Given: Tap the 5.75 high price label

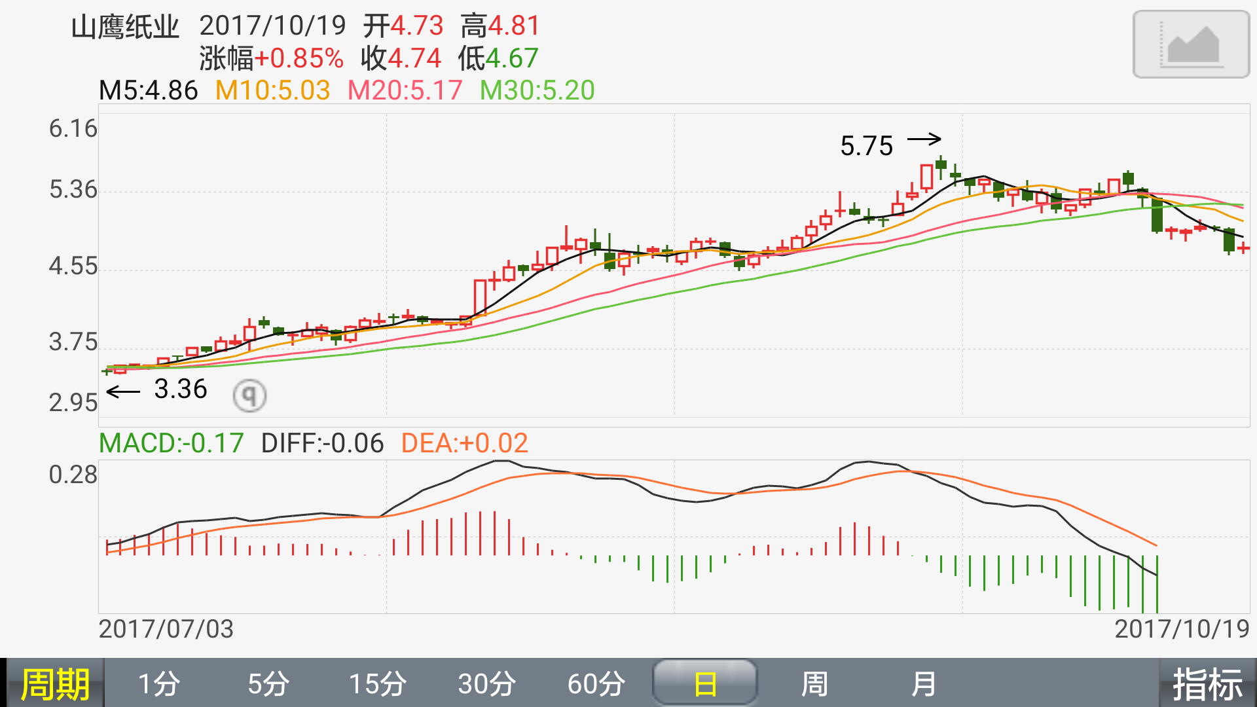Looking at the screenshot, I should (866, 146).
